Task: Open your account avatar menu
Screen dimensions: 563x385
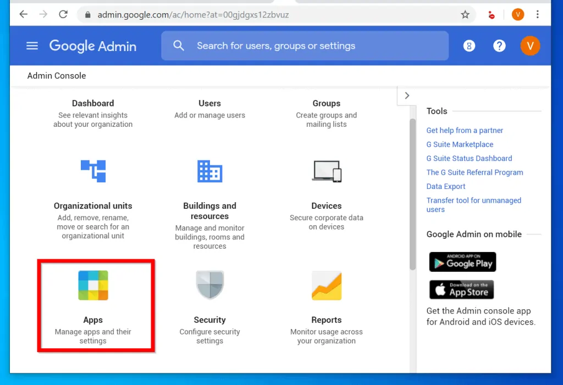Action: [530, 46]
